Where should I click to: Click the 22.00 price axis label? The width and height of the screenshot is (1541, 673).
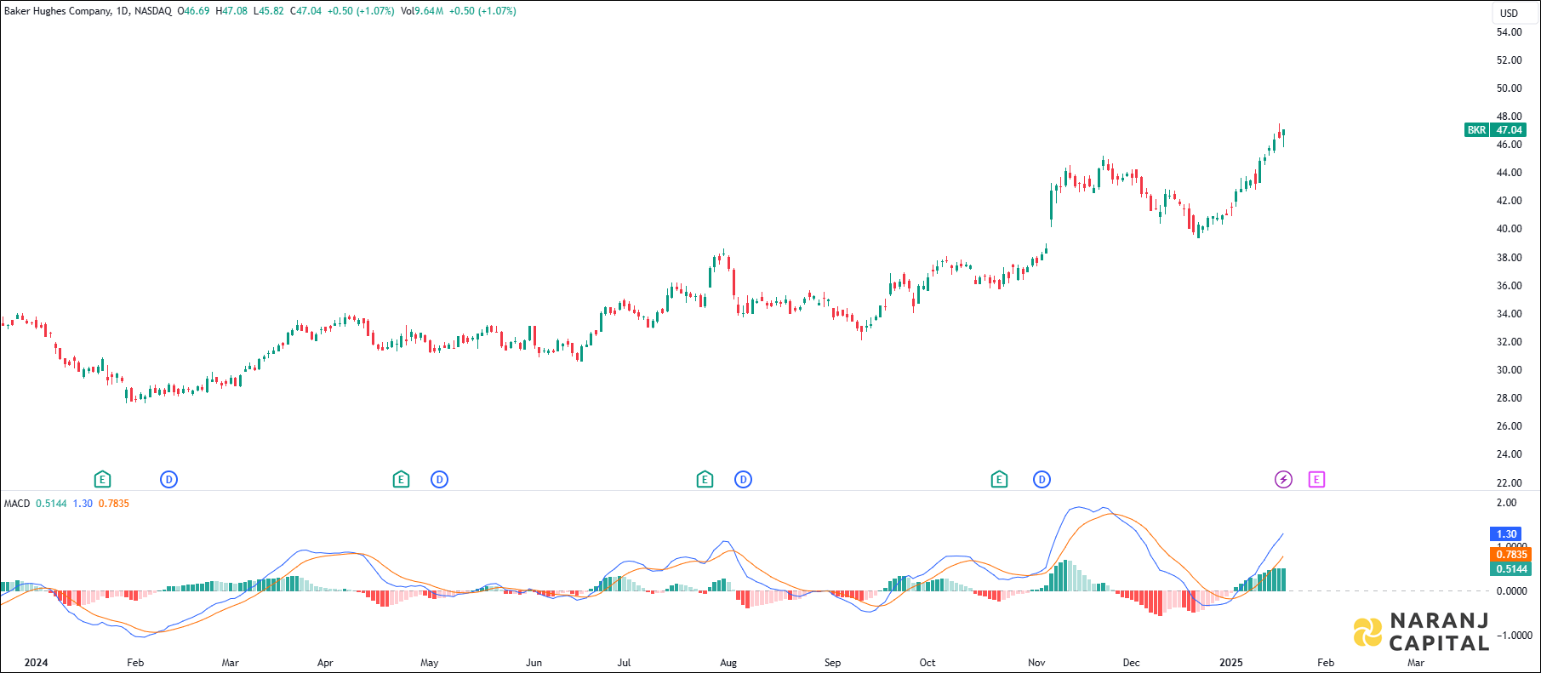[1510, 483]
